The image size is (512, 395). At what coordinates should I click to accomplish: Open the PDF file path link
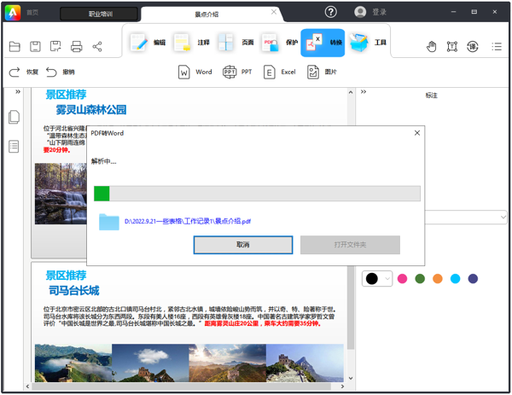(186, 222)
